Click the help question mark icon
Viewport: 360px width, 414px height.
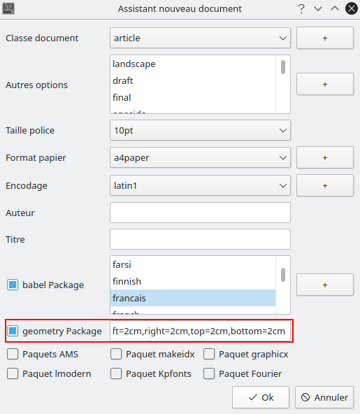(301, 8)
